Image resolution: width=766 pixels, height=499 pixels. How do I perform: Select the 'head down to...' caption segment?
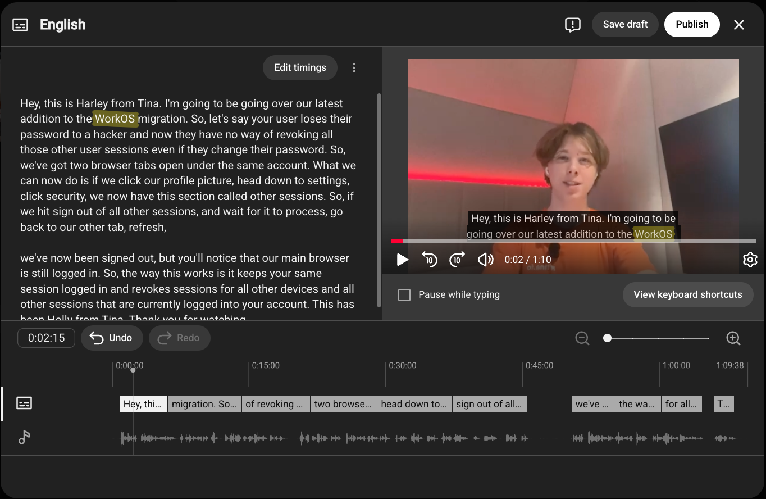414,404
